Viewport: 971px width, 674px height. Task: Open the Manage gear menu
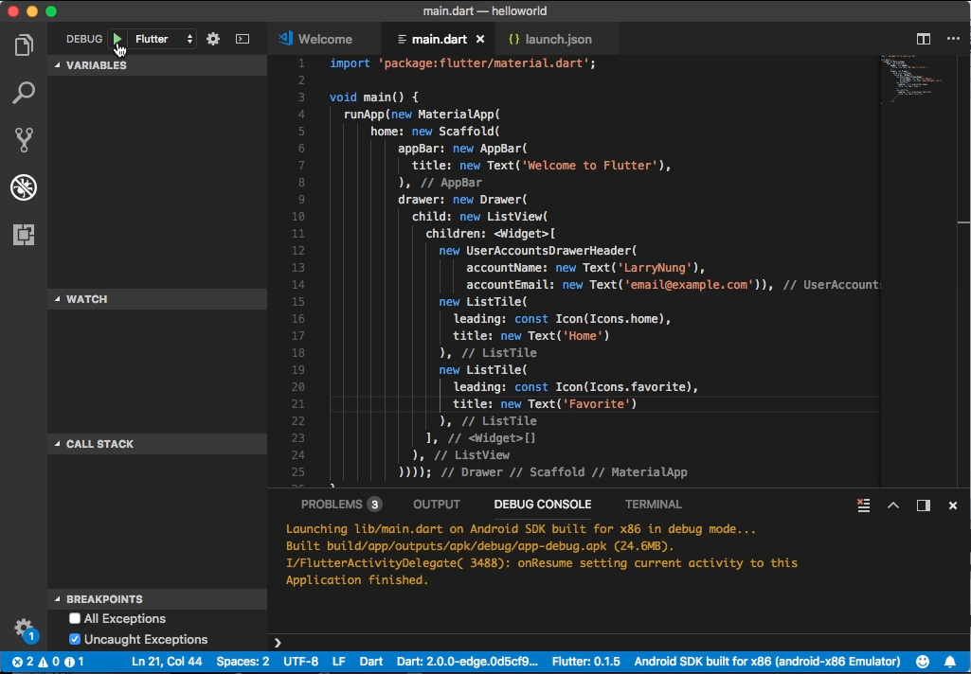[x=24, y=627]
